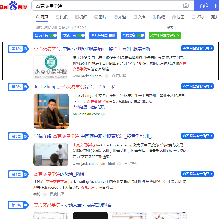Image resolution: width=219 pixels, height=219 pixels.
Task: Expand dropdown arrow after 微博 source
Action: click(x=45, y=194)
